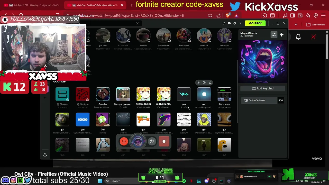Image resolution: width=329 pixels, height=185 pixels.
Task: Play the gun sound by A2h3r
Action: pos(184,94)
